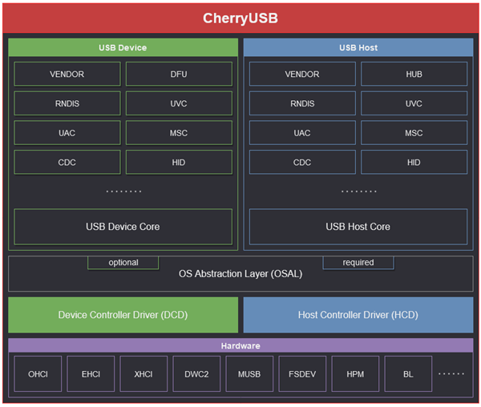Screen dimensions: 481x407
Task: Click UVC block in USB Device section
Action: coord(179,103)
